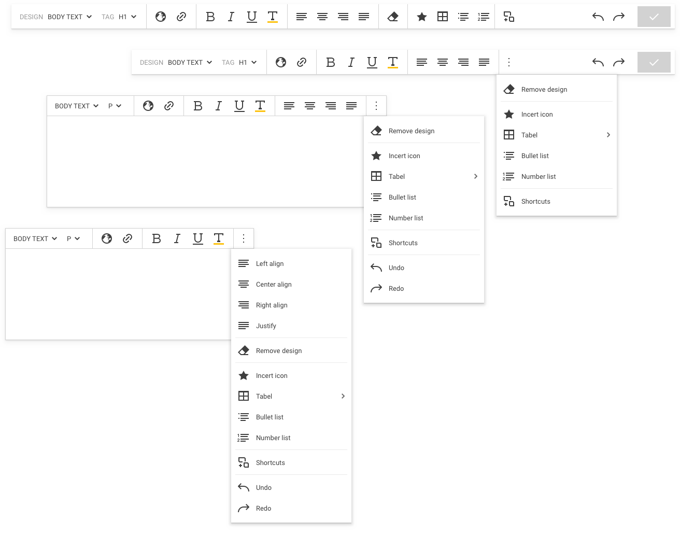This screenshot has width=680, height=535.
Task: Open the H1 tag dropdown in top toolbar
Action: tap(127, 17)
